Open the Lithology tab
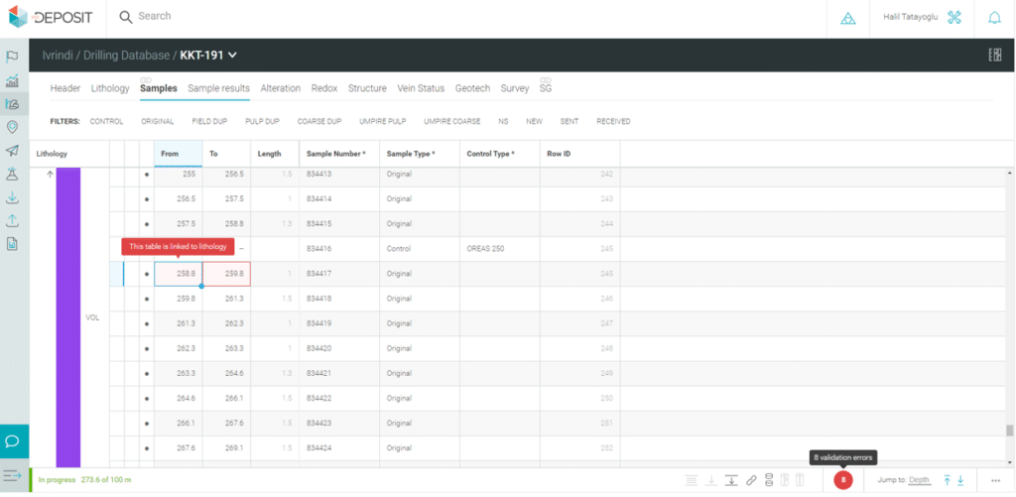The height and width of the screenshot is (497, 1016). point(110,88)
